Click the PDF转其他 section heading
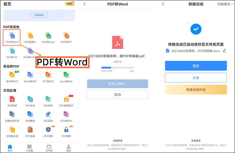235x153 pixels. [11, 27]
